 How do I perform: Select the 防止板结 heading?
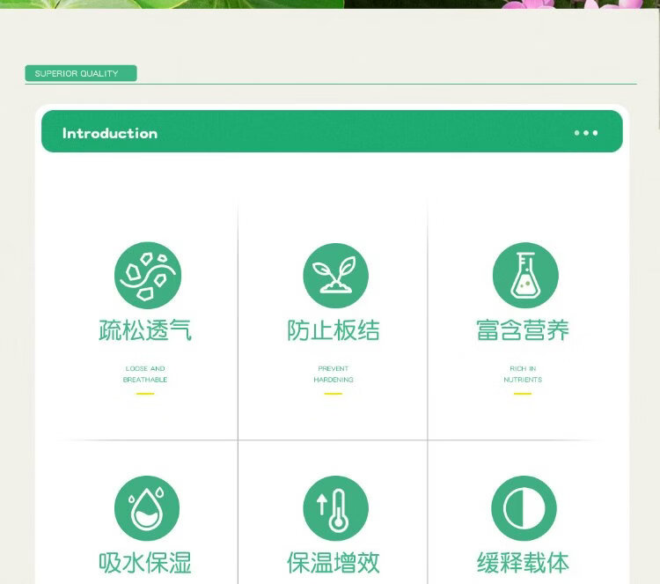(334, 330)
